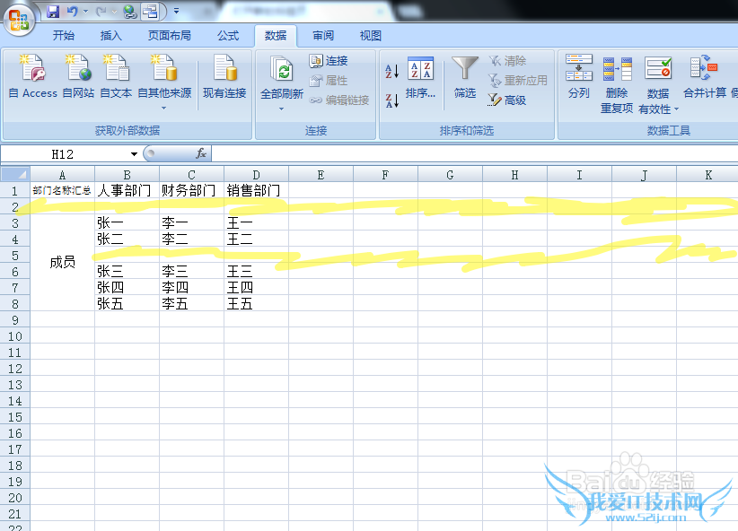
Task: Select column A header
Action: pyautogui.click(x=62, y=175)
